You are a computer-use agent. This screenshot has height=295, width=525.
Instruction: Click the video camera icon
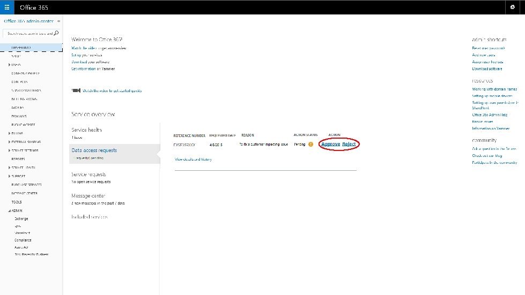(76, 90)
